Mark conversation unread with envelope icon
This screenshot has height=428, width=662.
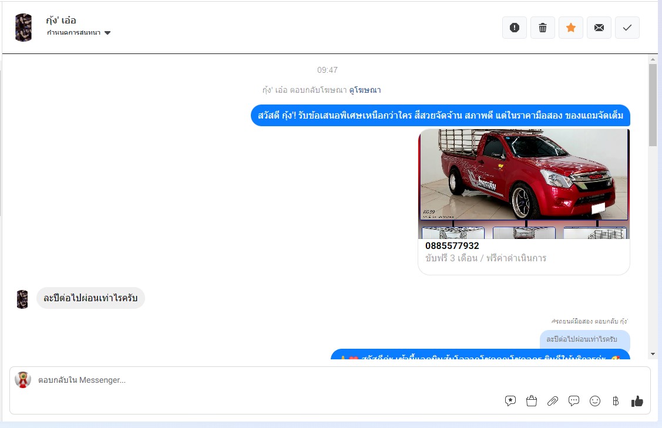tap(599, 28)
